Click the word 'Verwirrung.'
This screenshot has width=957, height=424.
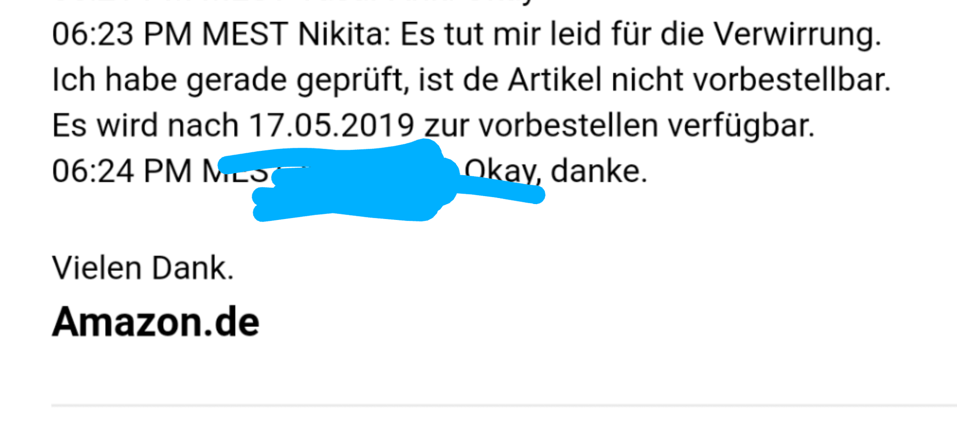pyautogui.click(x=797, y=35)
